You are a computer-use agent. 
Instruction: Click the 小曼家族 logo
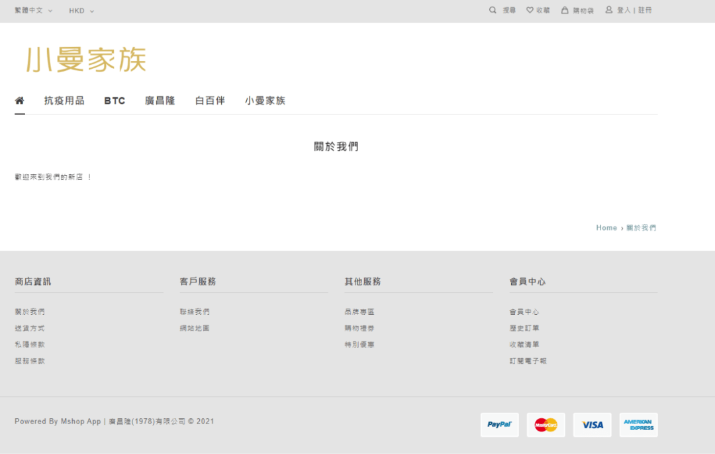86,58
